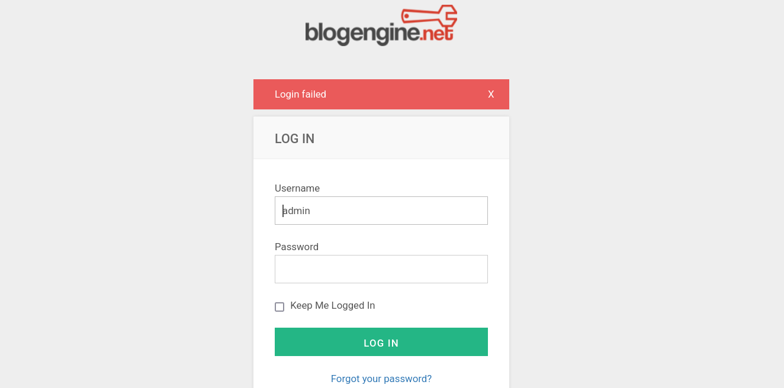Click the gray "blogengine" wordmark in the logo
Viewport: 784px width, 388px height.
click(362, 33)
